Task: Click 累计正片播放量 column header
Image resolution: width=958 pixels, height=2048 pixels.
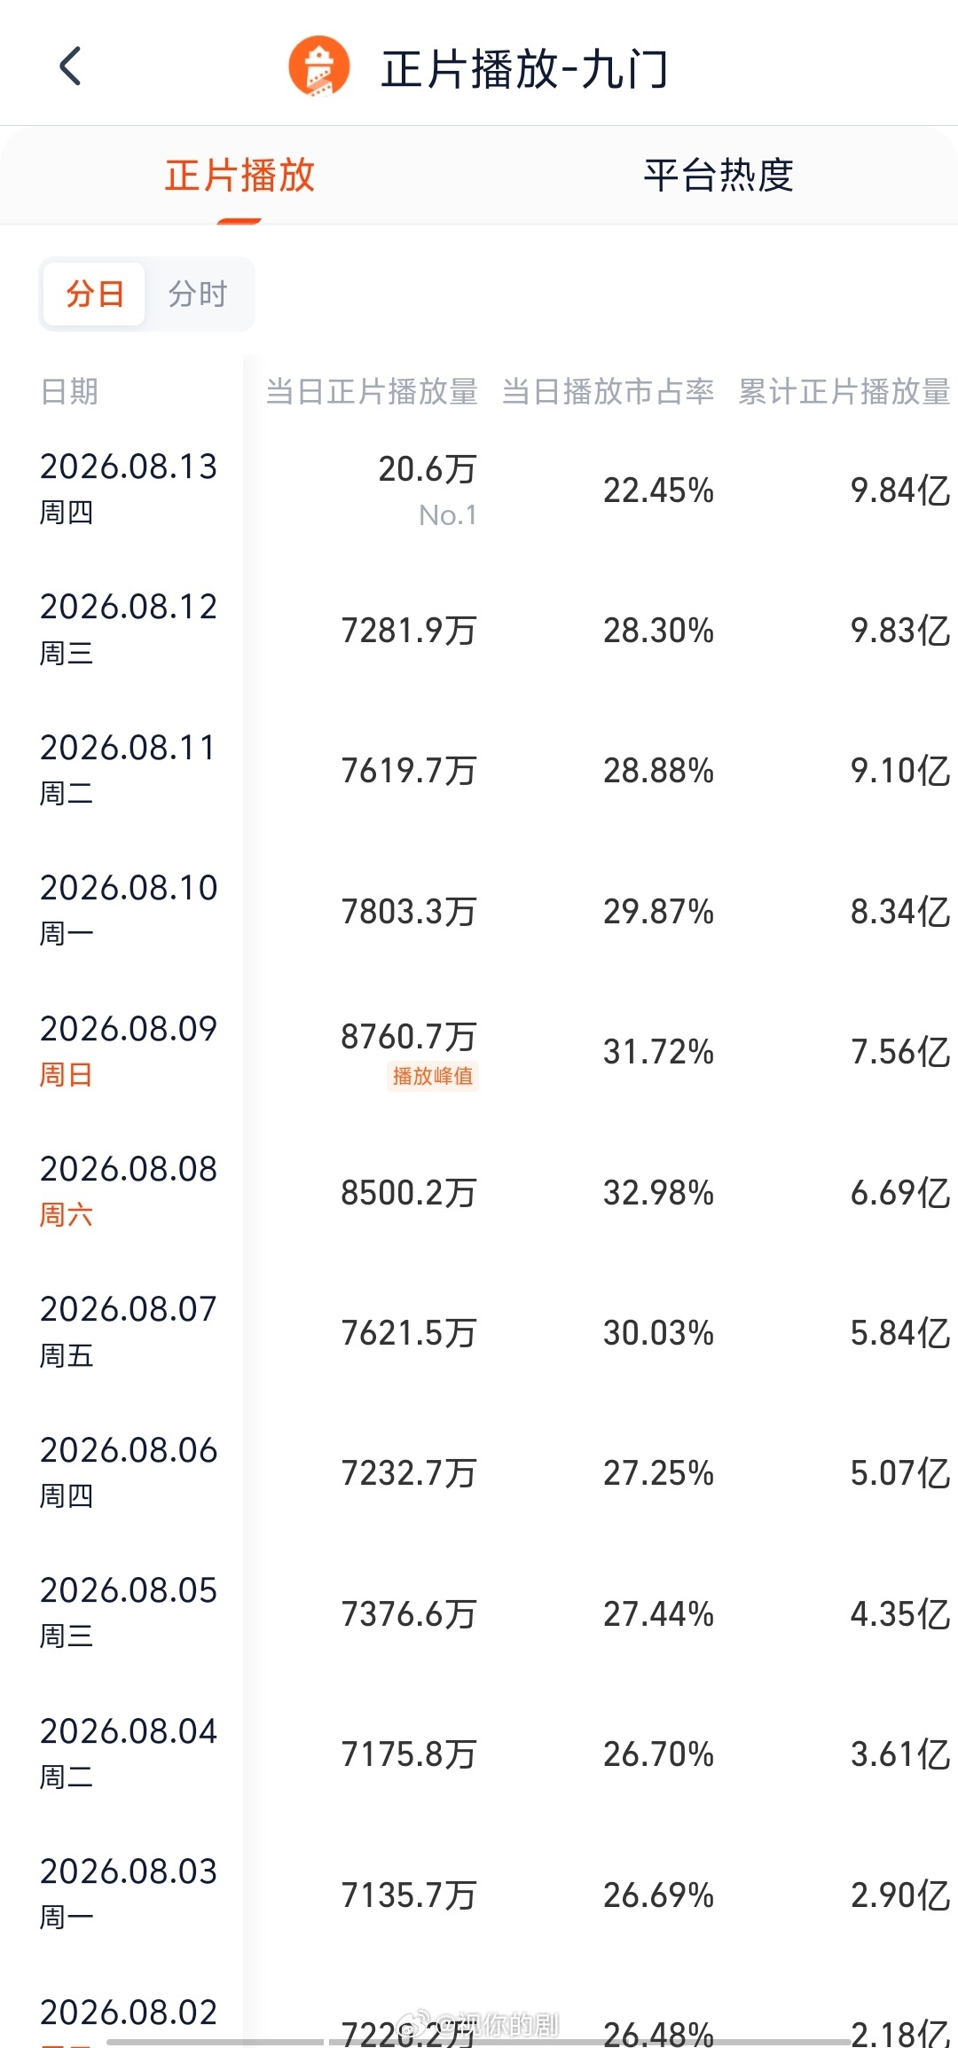Action: point(844,391)
